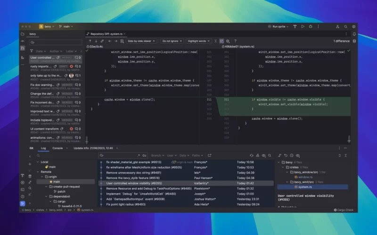
Task: Open the Commit tool window icon
Action: coord(23,41)
